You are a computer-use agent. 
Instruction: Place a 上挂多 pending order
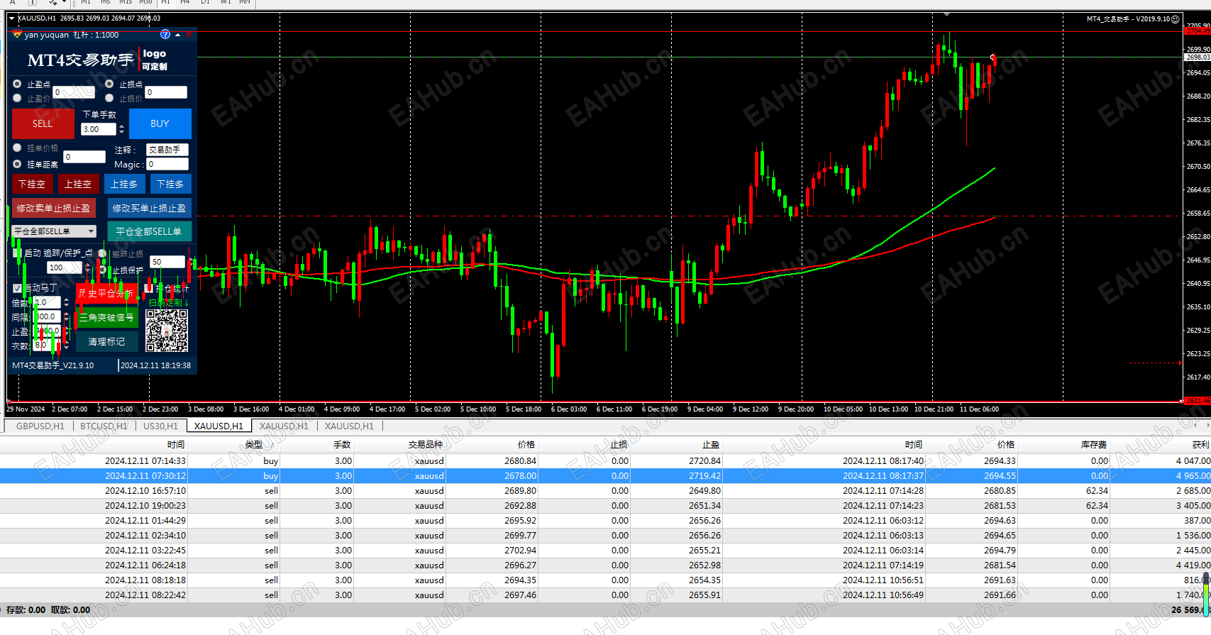click(124, 184)
